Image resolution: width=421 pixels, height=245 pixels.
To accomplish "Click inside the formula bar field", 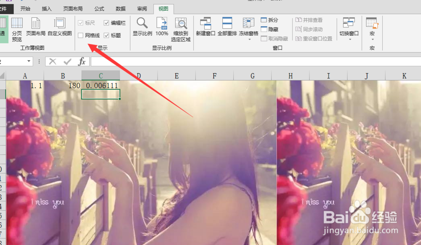I will 256,62.
